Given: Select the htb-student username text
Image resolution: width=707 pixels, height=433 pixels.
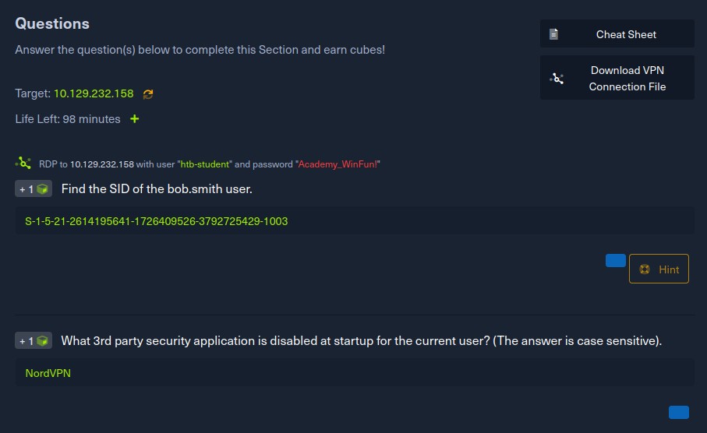Looking at the screenshot, I should [x=205, y=164].
